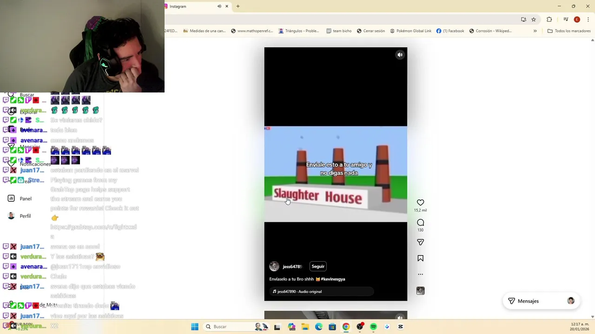Click the Slaughter House reel video
The height and width of the screenshot is (334, 595).
tap(336, 174)
